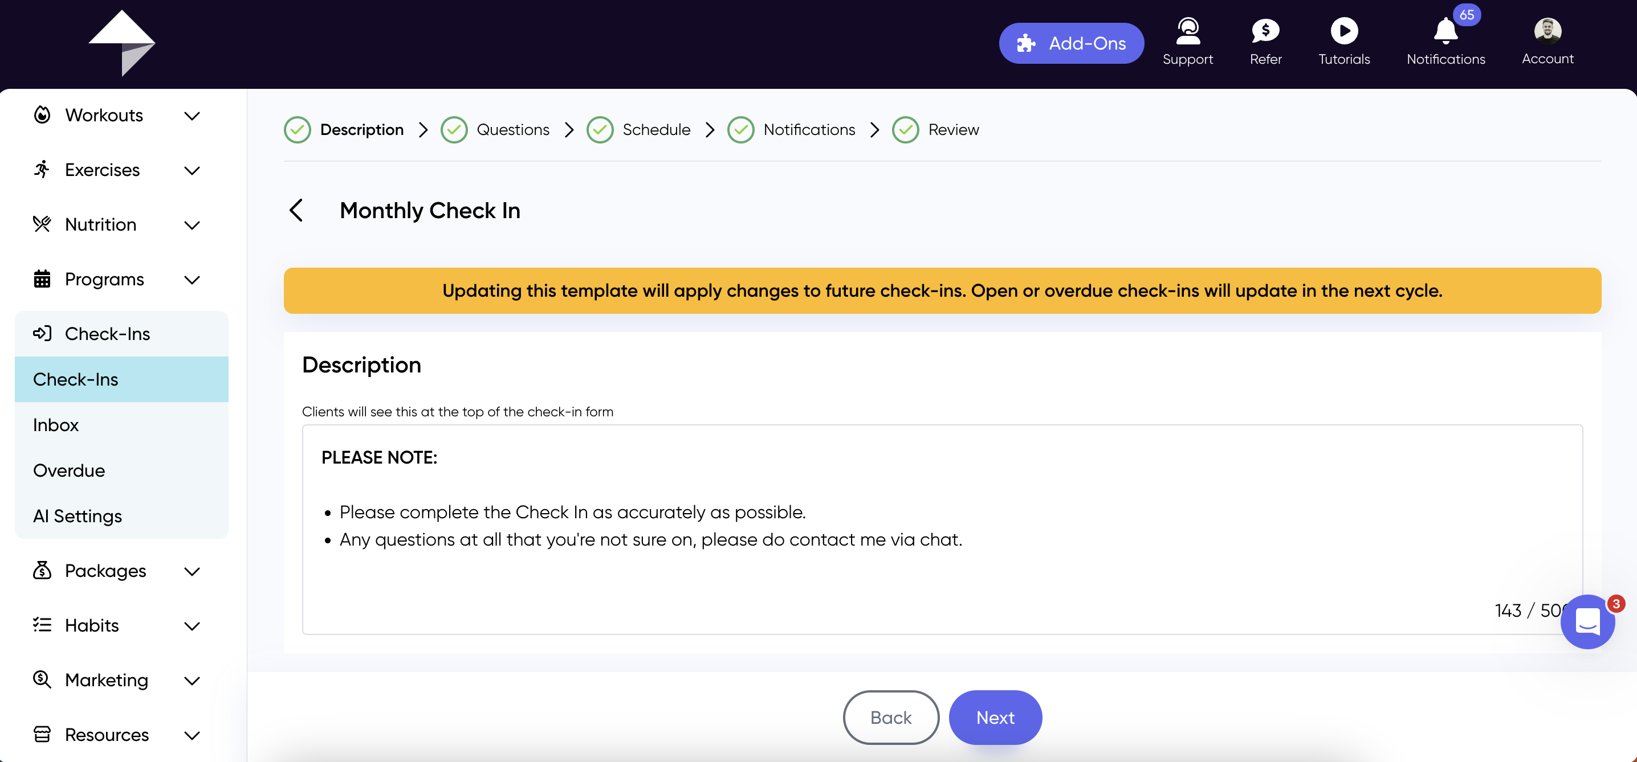Open the Refer dollar bubble icon

click(x=1265, y=31)
